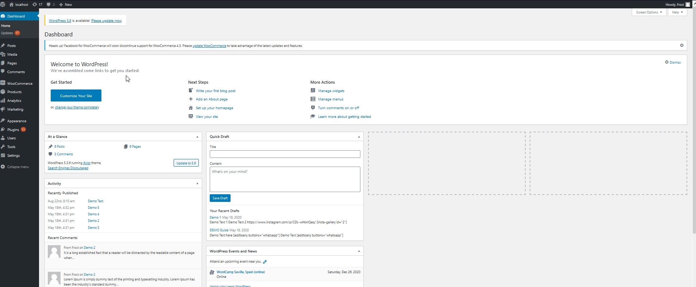
Task: Dismiss the Welcome to WordPress panel
Action: coord(673,62)
